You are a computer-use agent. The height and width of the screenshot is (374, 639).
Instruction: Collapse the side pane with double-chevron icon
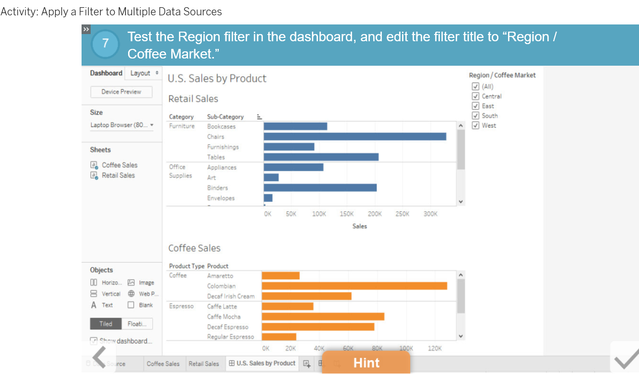(86, 30)
